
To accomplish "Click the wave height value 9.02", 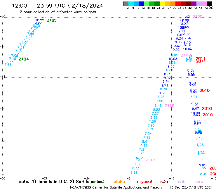I will 176,50.
